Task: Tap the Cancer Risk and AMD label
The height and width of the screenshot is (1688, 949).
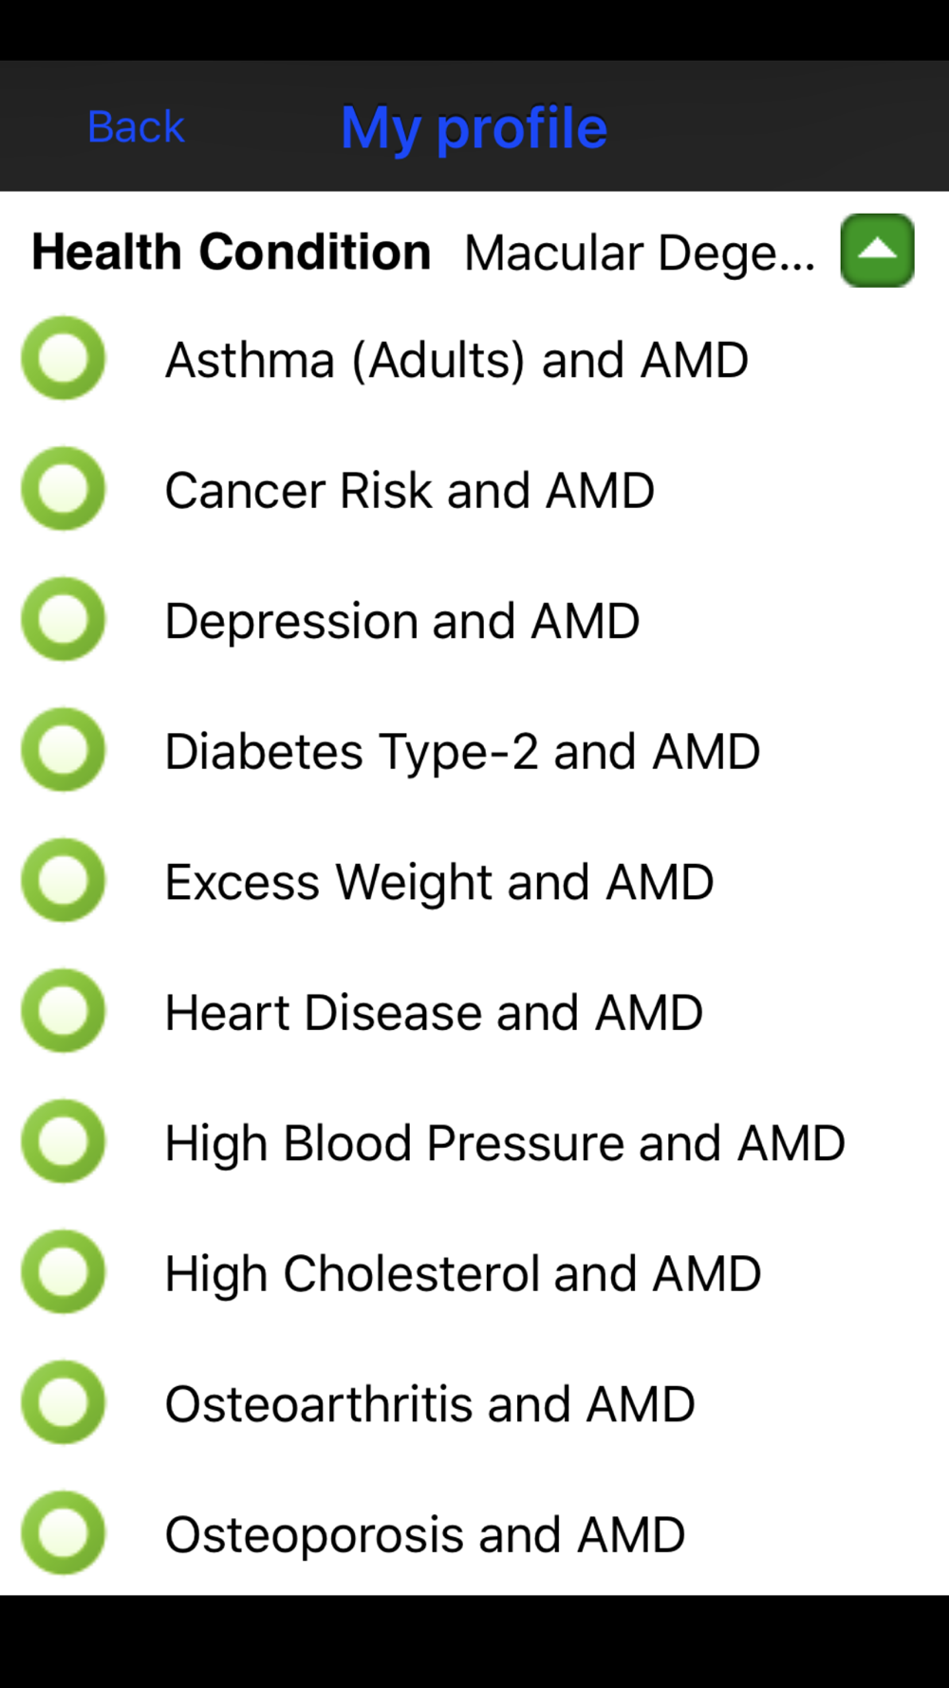Action: 410,491
